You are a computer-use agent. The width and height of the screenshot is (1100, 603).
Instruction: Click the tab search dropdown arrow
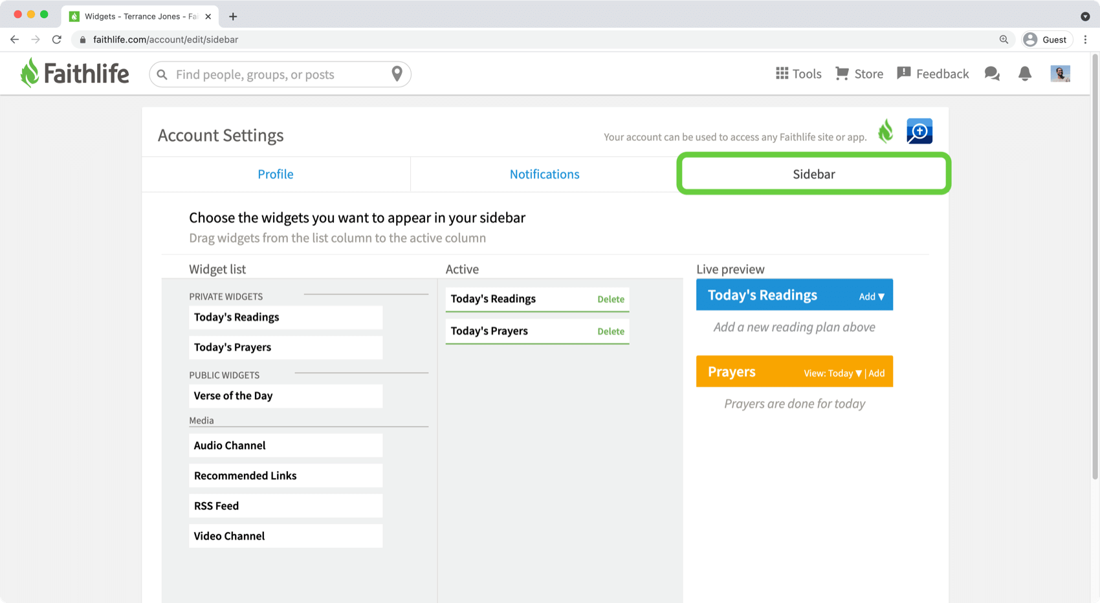(x=1085, y=16)
